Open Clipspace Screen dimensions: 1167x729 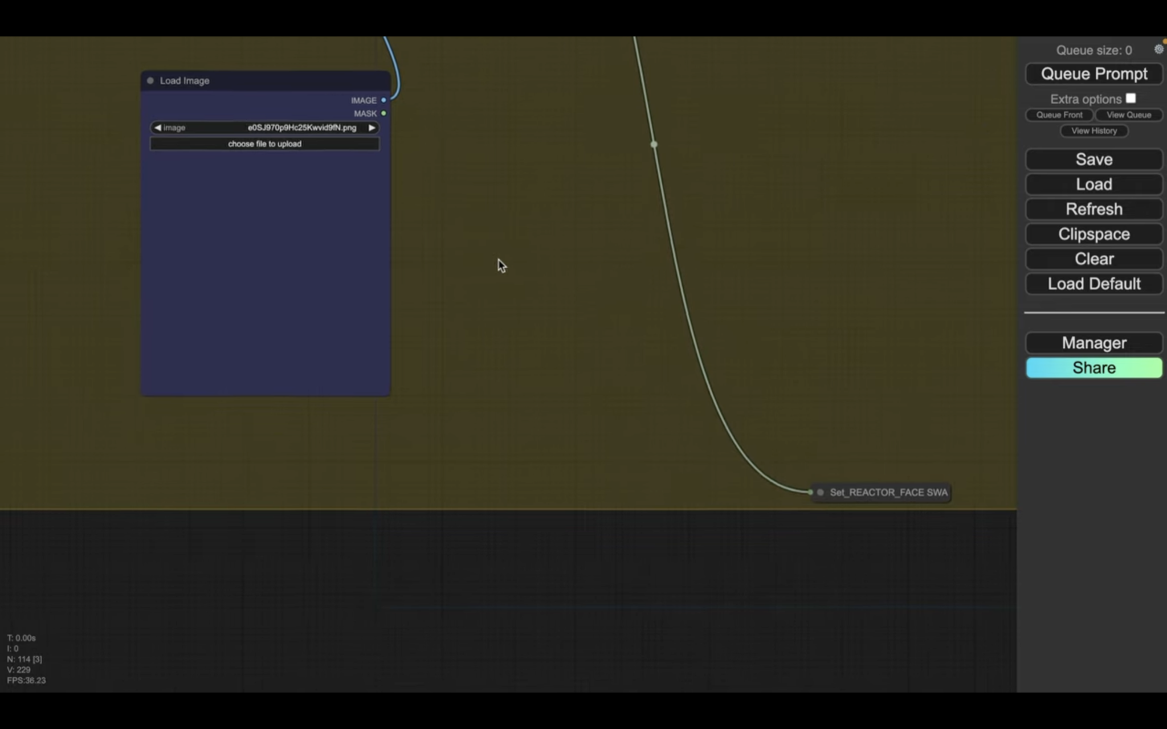coord(1093,234)
